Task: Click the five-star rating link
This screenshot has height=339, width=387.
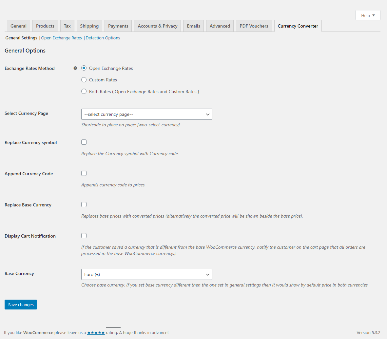Action: pyautogui.click(x=96, y=332)
